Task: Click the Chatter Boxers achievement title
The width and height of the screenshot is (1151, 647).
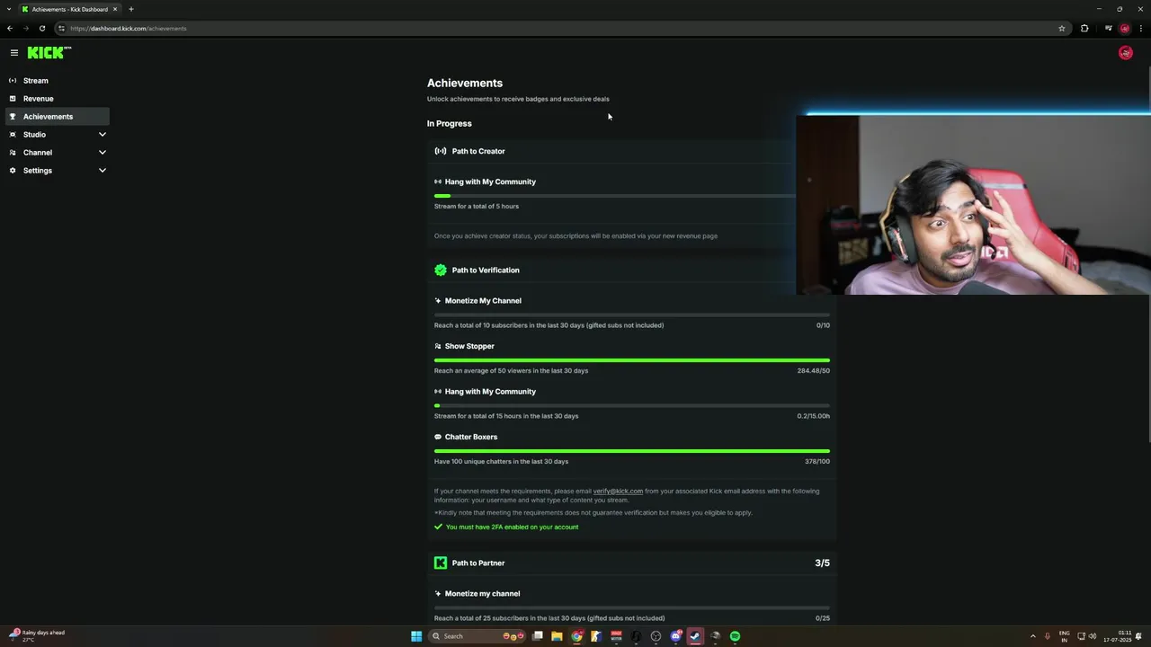Action: 471,437
